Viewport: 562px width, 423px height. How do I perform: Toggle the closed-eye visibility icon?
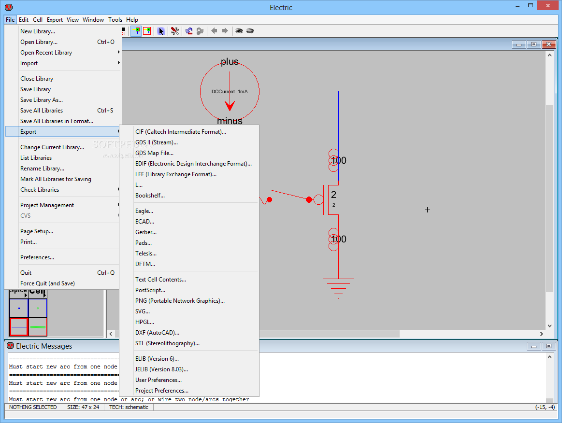(x=250, y=31)
